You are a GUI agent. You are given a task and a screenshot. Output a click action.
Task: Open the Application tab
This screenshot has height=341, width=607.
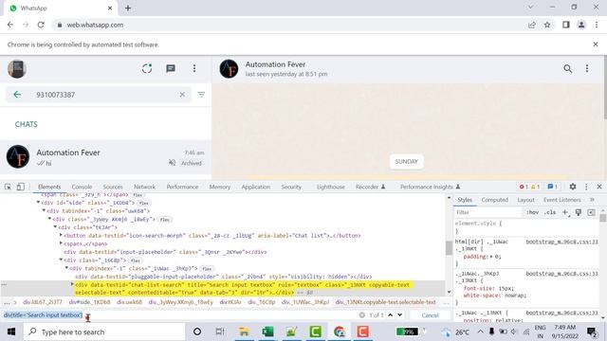pos(255,187)
